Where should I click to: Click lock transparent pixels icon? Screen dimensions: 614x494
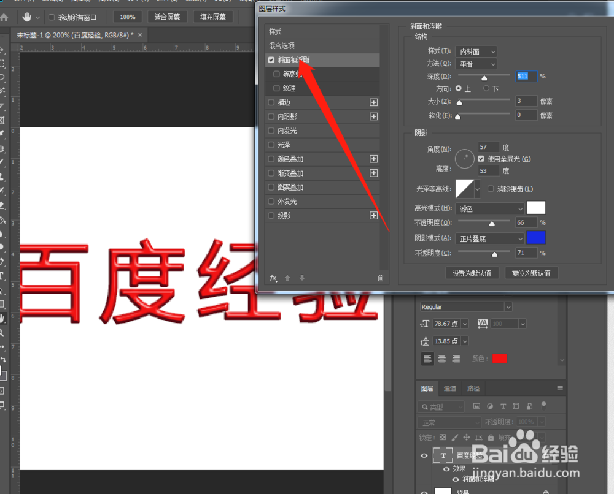[443, 438]
